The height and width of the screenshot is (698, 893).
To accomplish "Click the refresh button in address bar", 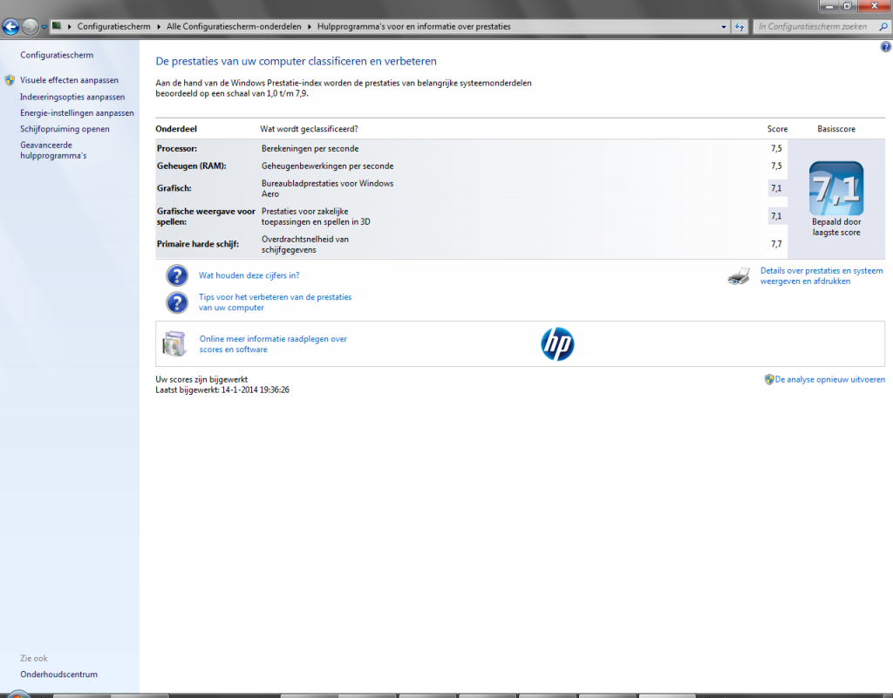I will click(740, 27).
